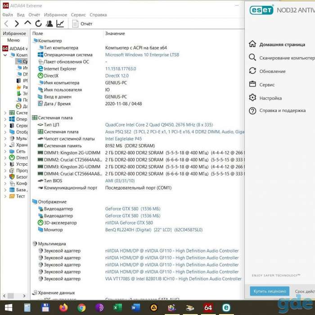This screenshot has height=315, width=315.
Task: Click the left panel horizontal scrollbar right arrow
Action: click(x=24, y=296)
